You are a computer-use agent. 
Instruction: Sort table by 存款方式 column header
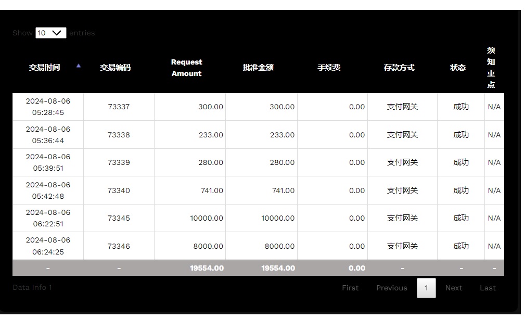(x=399, y=68)
